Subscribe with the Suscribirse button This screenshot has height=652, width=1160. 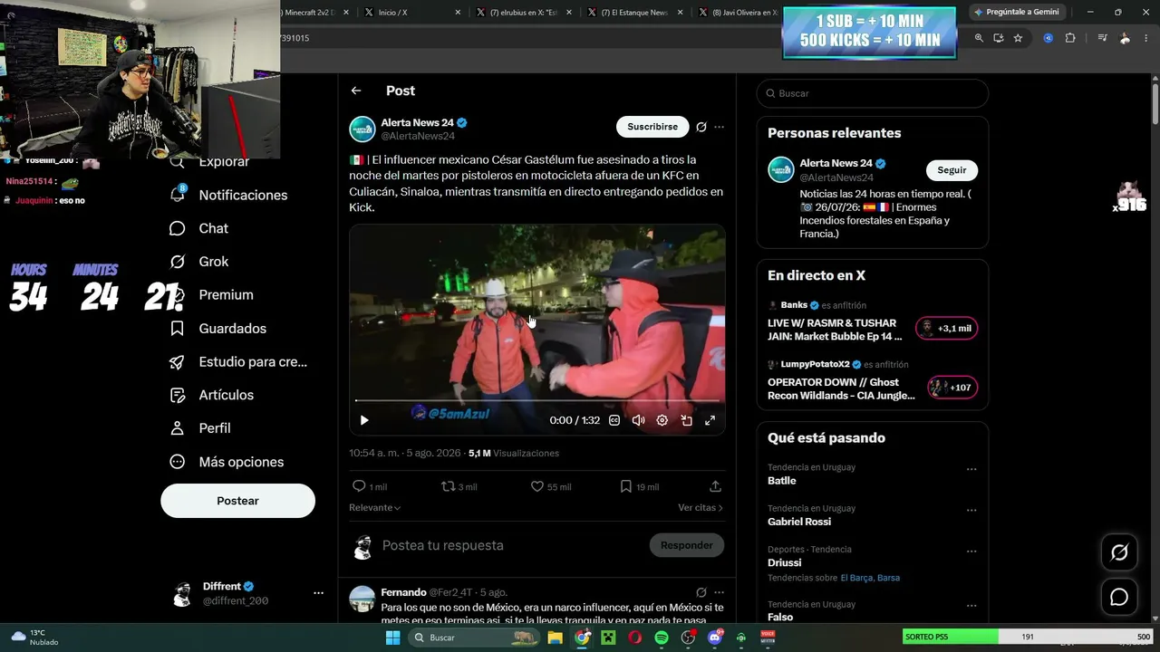tap(652, 127)
